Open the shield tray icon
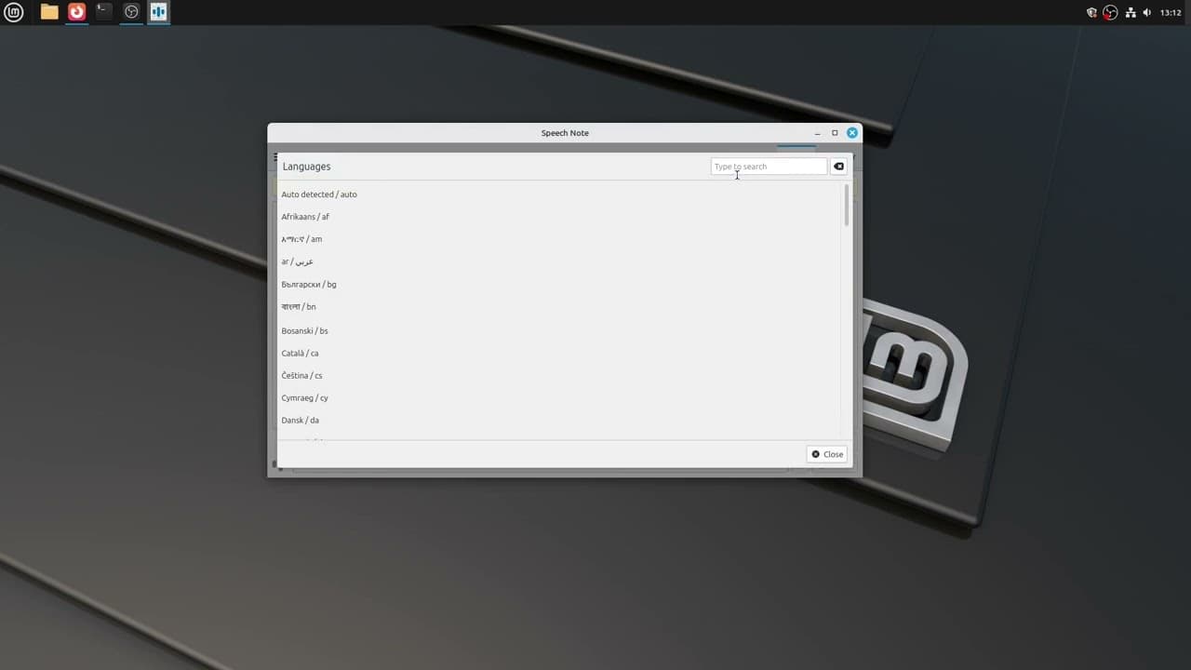Screen dimensions: 1191x670 click(1092, 13)
